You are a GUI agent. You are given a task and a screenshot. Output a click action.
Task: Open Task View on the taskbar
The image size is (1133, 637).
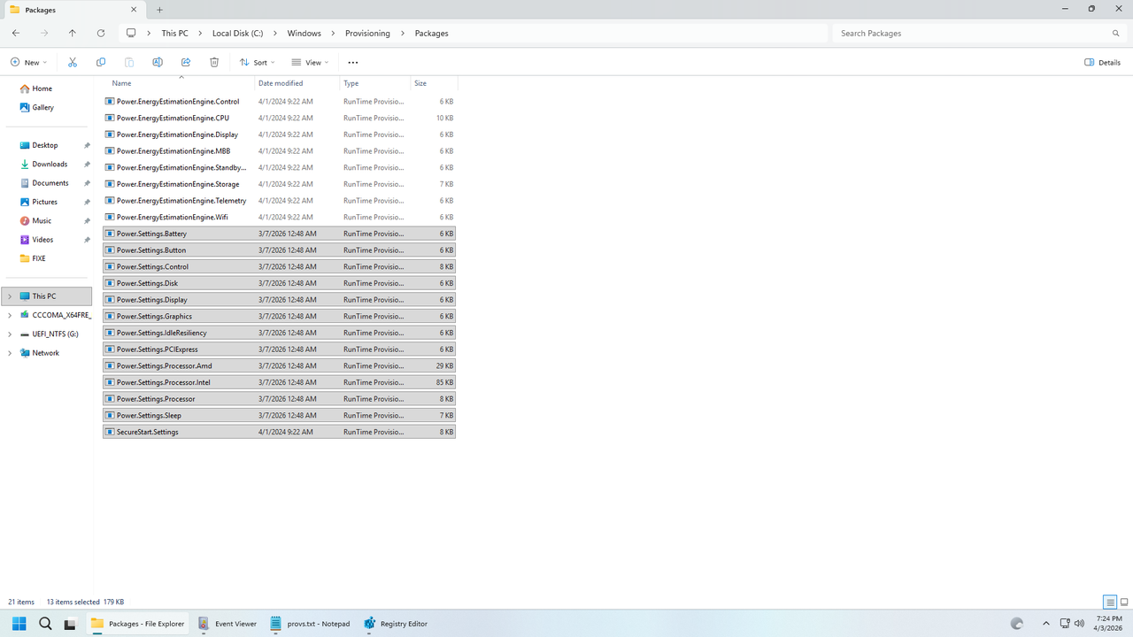(70, 624)
